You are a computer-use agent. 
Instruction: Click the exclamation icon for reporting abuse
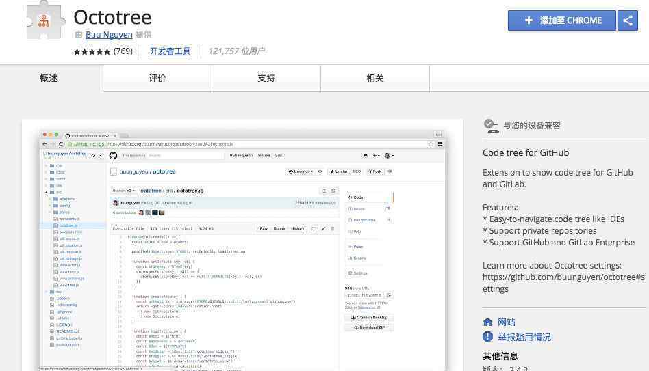[487, 337]
